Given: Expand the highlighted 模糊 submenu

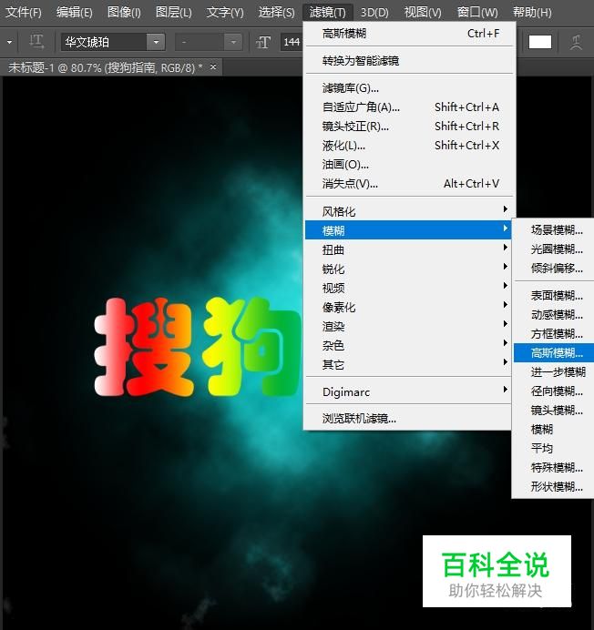Looking at the screenshot, I should pyautogui.click(x=408, y=229).
